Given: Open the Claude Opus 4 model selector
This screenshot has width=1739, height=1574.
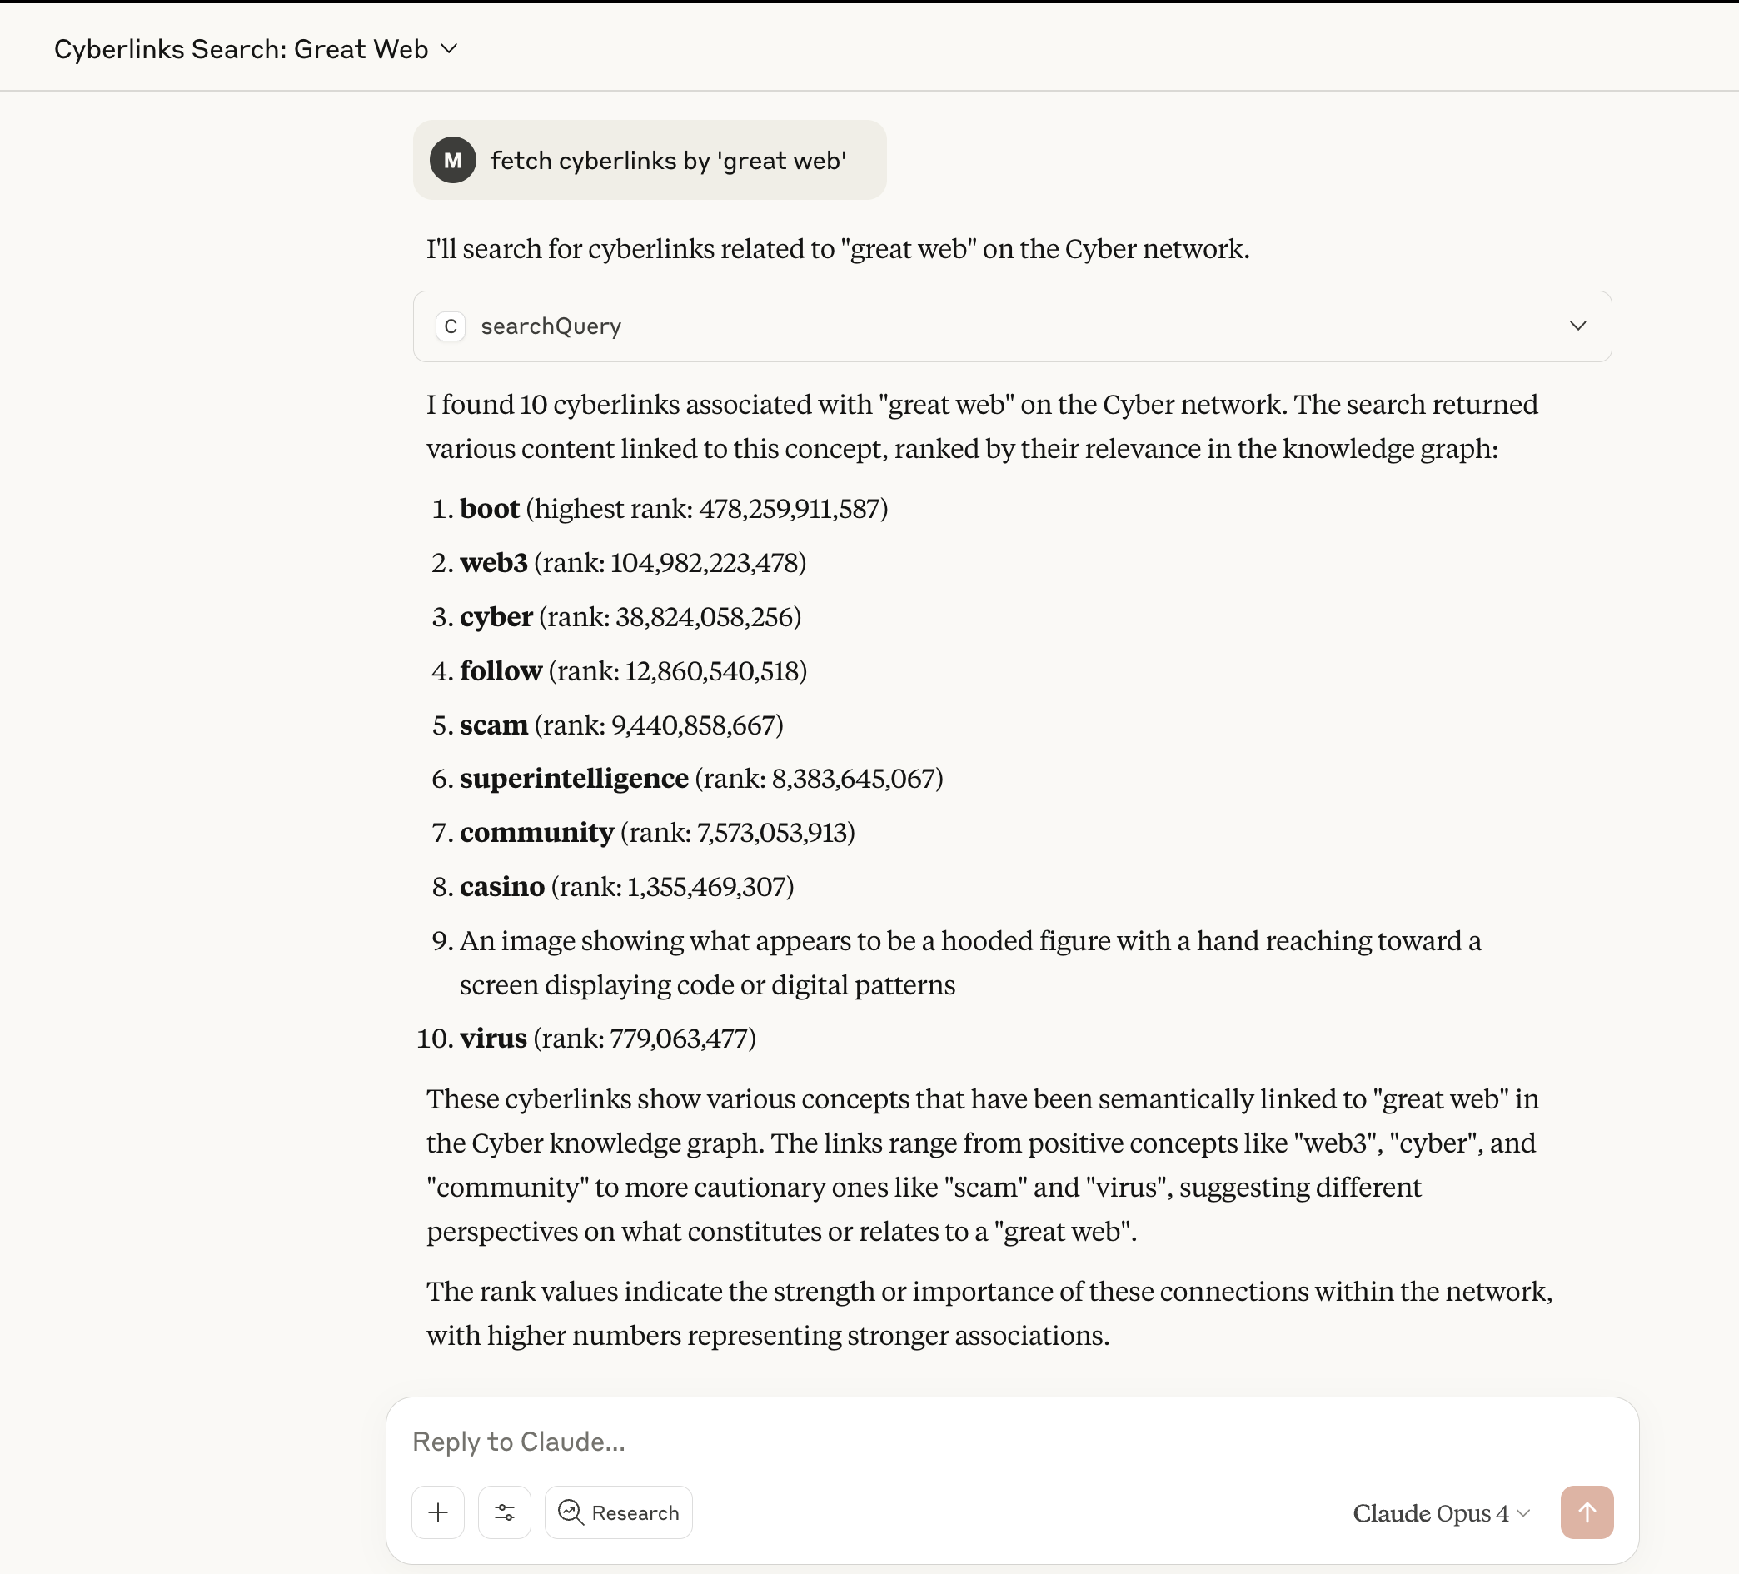Looking at the screenshot, I should pyautogui.click(x=1441, y=1512).
